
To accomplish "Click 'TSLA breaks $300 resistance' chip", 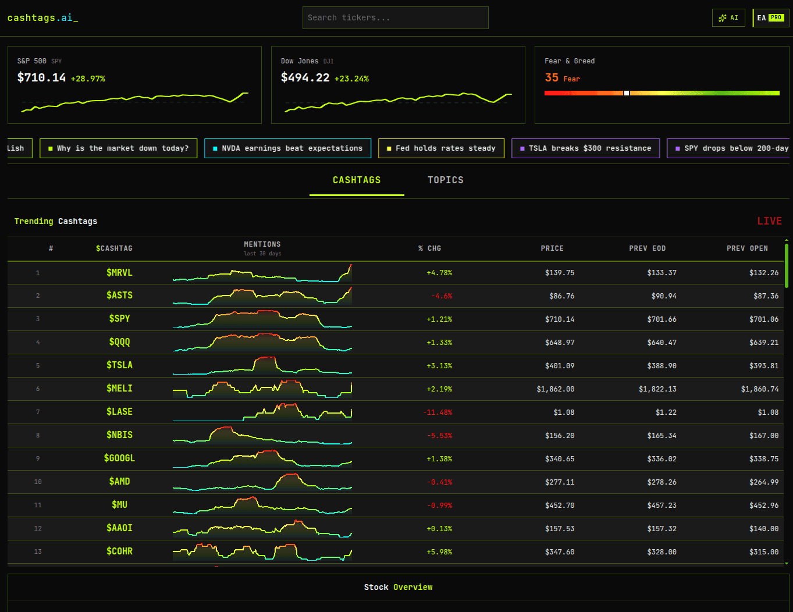I will click(585, 148).
